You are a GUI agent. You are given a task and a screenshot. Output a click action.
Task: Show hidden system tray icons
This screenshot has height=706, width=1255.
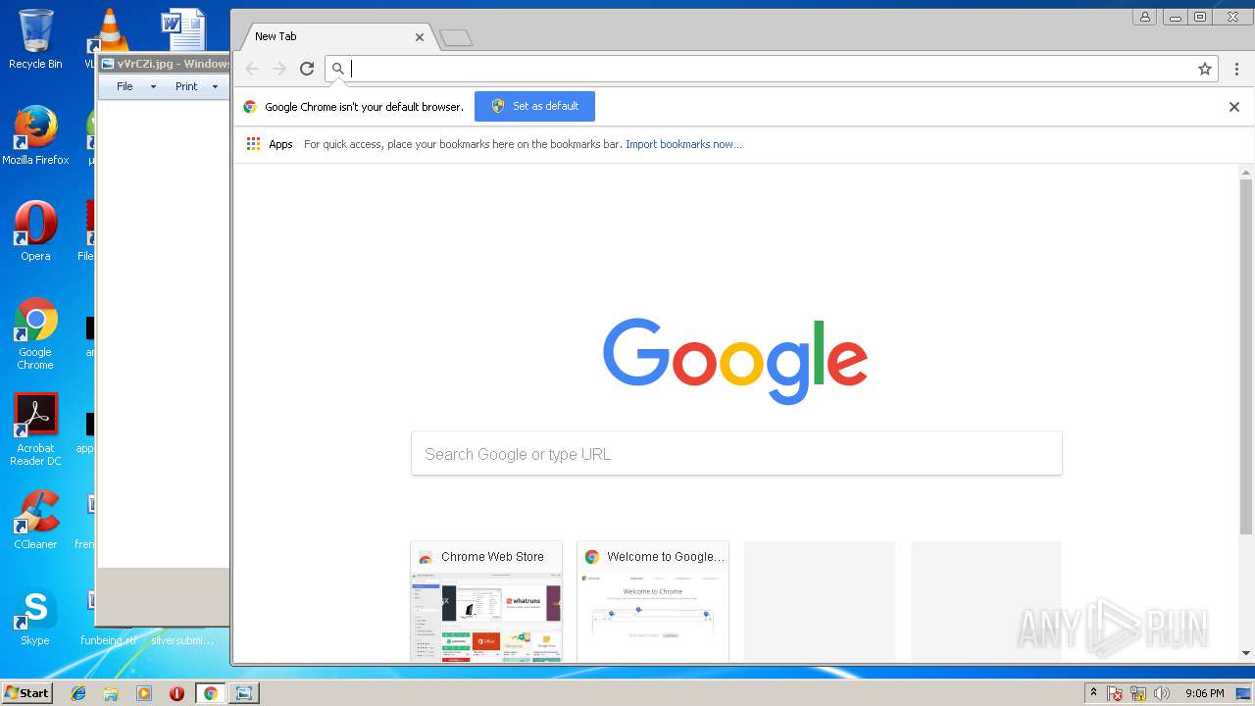click(x=1093, y=693)
